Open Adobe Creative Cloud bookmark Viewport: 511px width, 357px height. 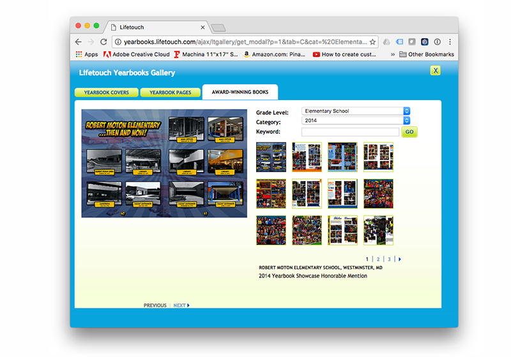click(x=137, y=54)
